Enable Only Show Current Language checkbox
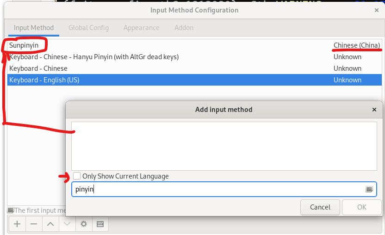Screen dimensions: 385x235 (x=77, y=176)
